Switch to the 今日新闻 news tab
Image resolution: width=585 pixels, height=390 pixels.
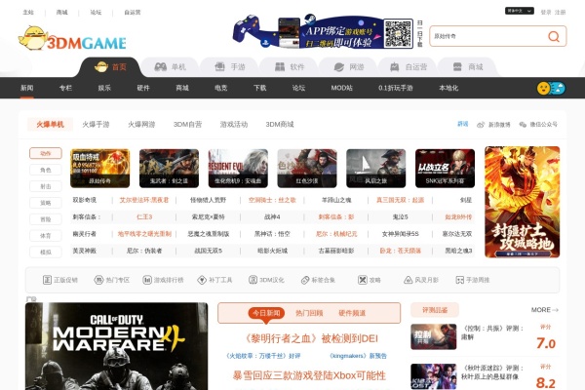(266, 313)
